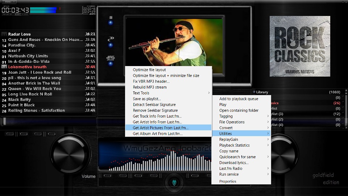The height and width of the screenshot is (196, 348).
Task: Expand the Tagging submenu arrow
Action: coord(268,116)
